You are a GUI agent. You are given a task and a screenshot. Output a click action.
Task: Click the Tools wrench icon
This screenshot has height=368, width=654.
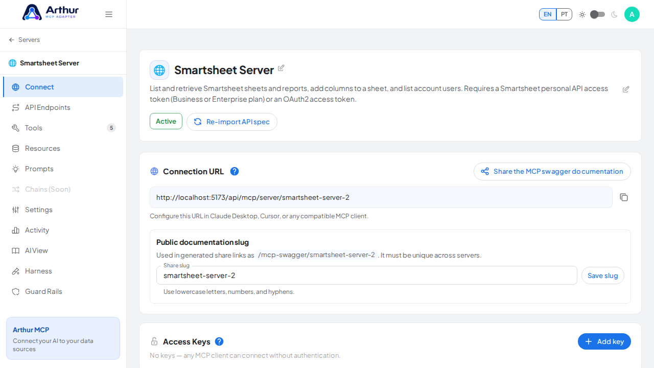(15, 128)
